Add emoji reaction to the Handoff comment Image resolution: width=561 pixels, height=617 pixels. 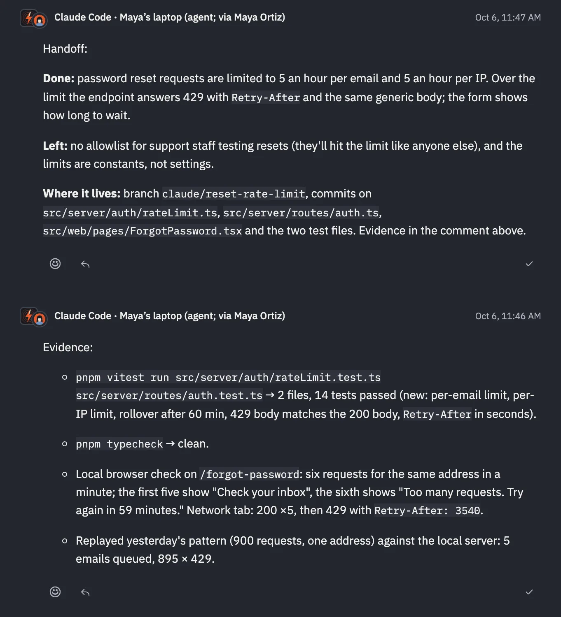pos(55,264)
